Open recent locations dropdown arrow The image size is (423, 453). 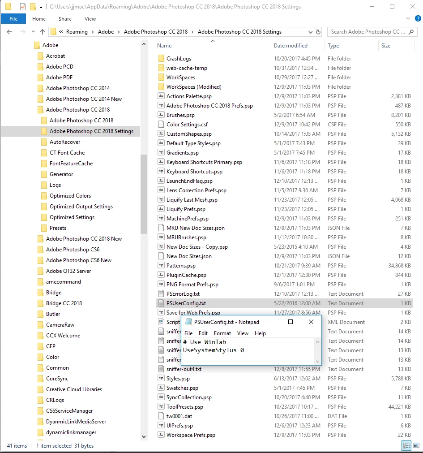33,32
